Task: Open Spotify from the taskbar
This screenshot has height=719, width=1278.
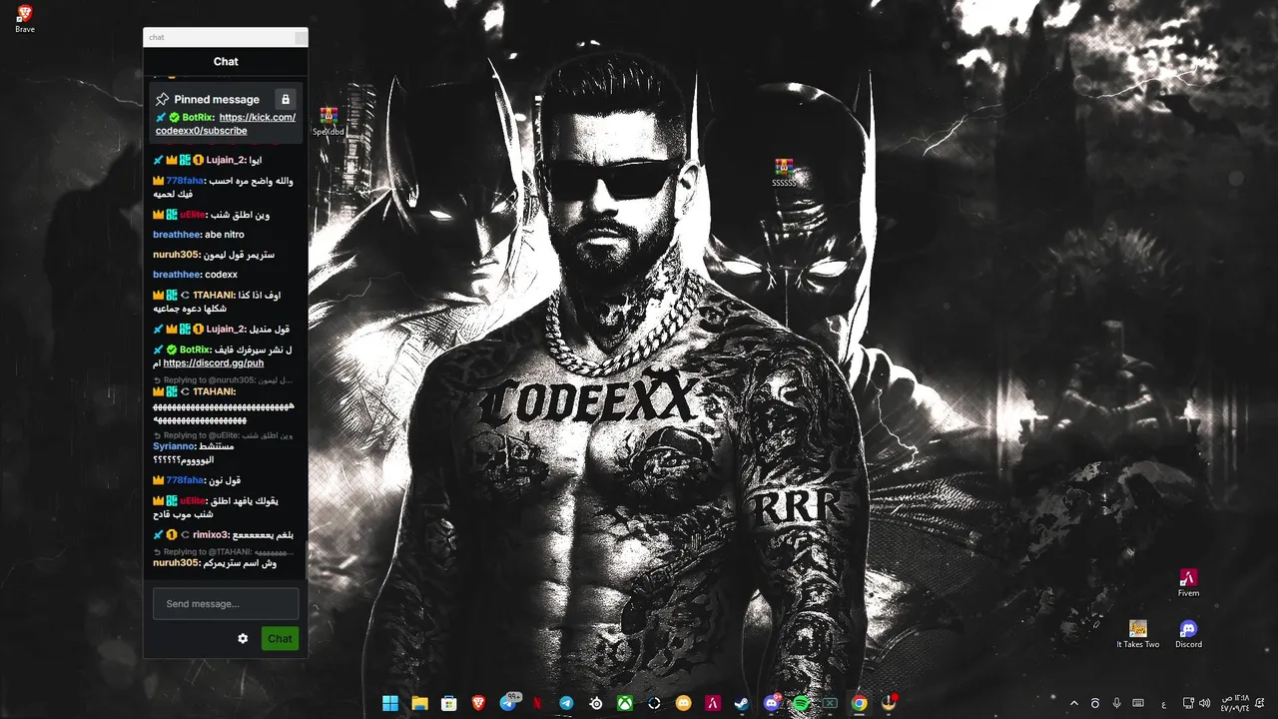Action: point(801,703)
